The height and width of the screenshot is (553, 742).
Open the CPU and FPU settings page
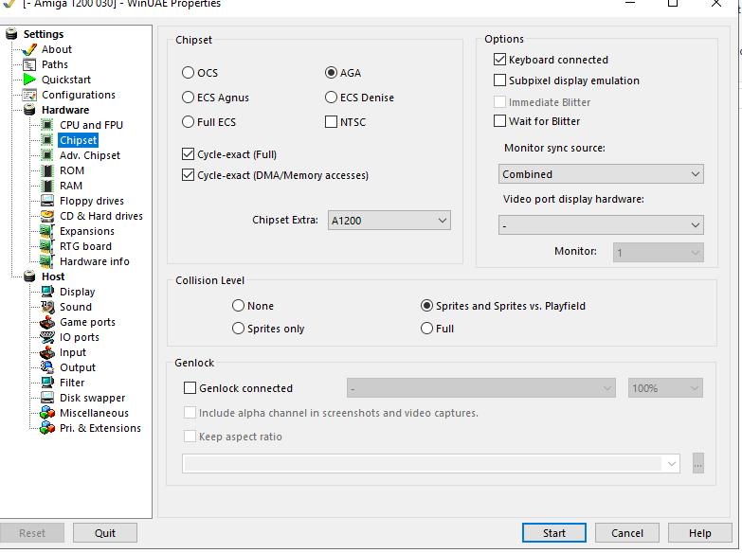tap(91, 125)
